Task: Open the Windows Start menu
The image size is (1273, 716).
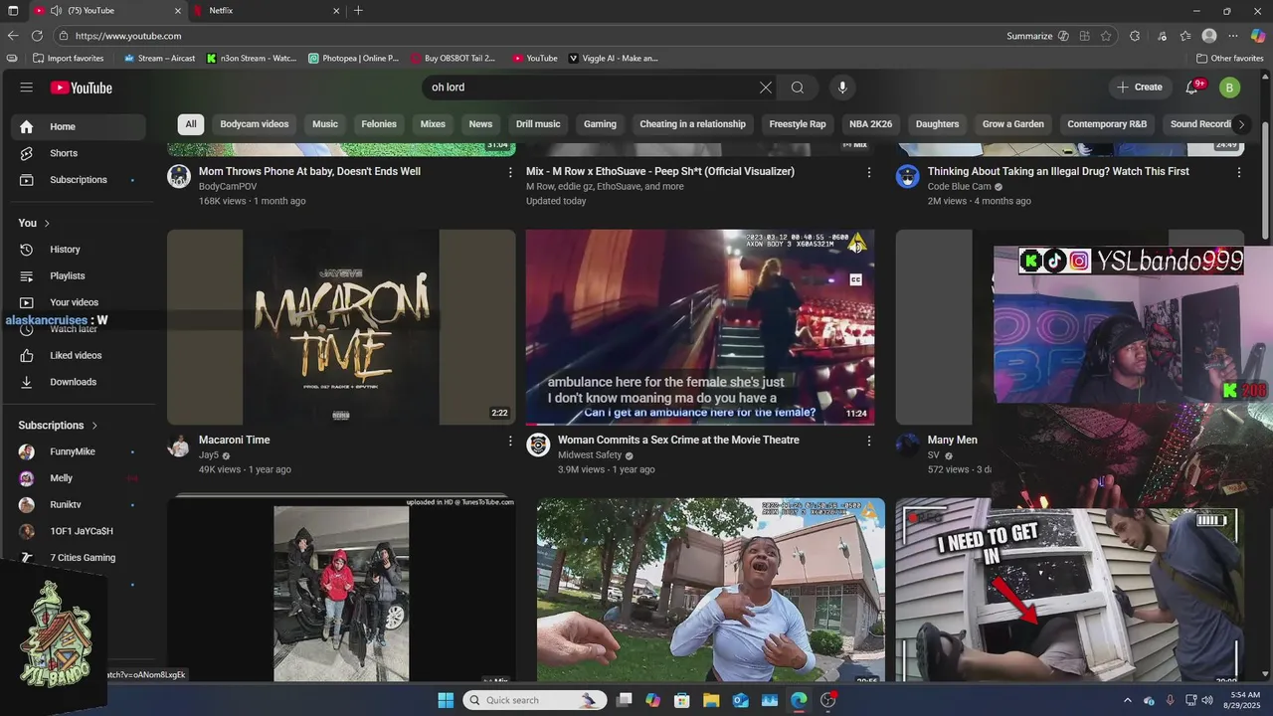Action: (x=446, y=700)
